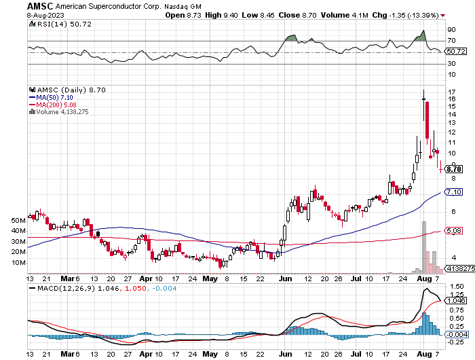The width and height of the screenshot is (475, 360).
Task: Click the 10M volume axis label
Action: 18,263
